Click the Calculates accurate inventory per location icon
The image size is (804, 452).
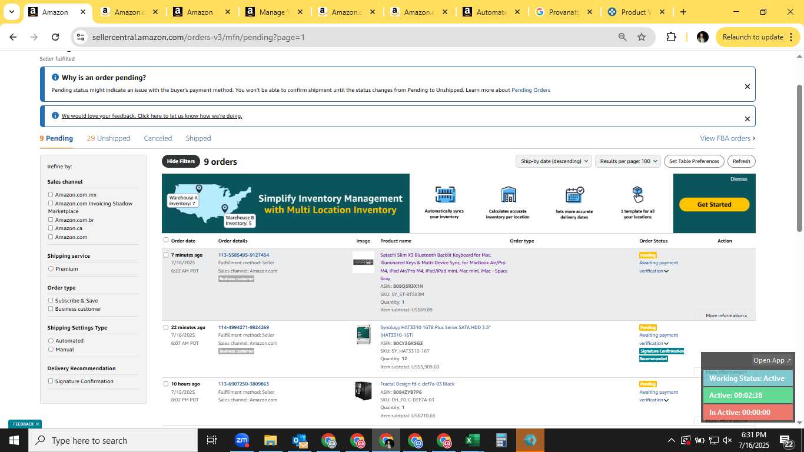508,195
